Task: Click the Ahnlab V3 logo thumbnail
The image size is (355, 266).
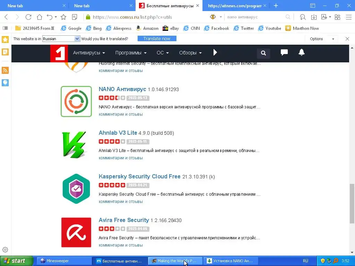Action: (75, 145)
